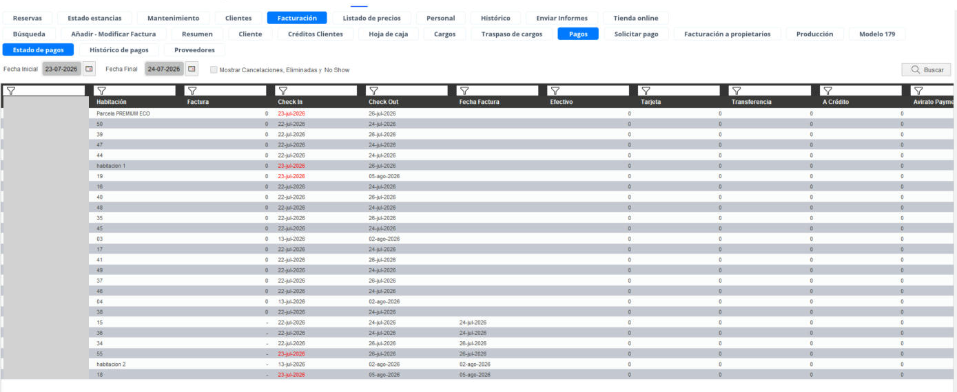Open the Mantenimiento tab
Screen dimensions: 957x392
coord(174,18)
